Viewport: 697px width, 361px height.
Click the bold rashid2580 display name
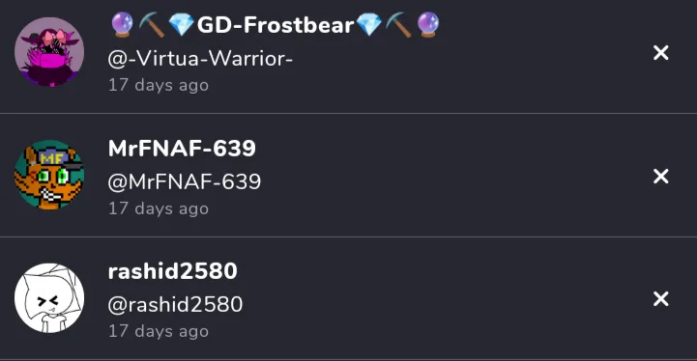(x=172, y=271)
